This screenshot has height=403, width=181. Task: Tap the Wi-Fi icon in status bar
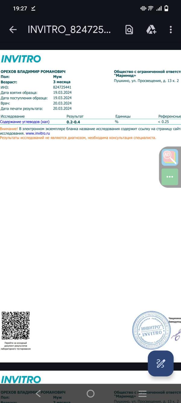pos(150,9)
